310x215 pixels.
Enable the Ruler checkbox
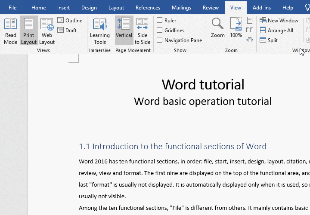(x=160, y=20)
